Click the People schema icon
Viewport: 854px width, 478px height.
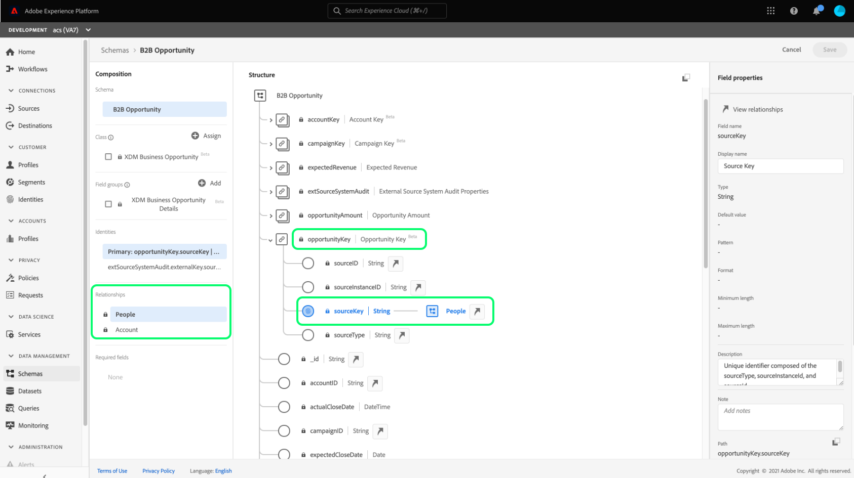click(x=432, y=311)
